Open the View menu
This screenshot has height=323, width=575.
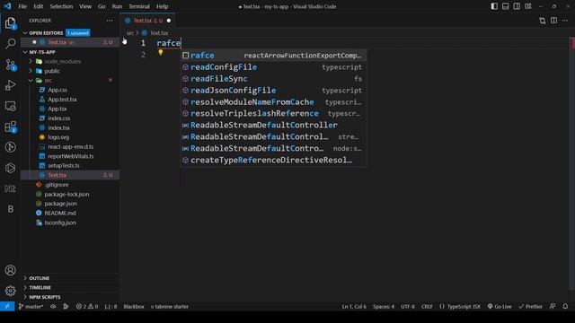coord(85,6)
